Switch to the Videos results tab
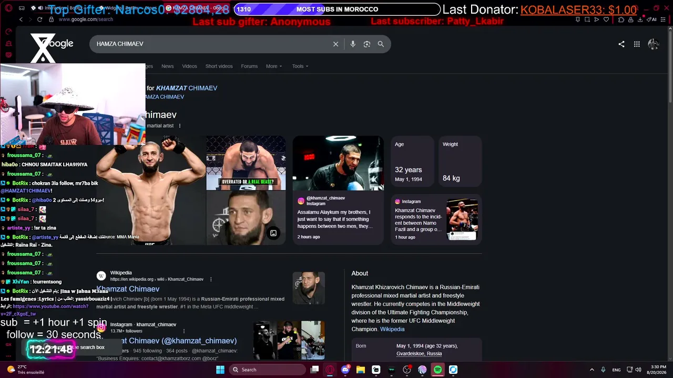This screenshot has width=673, height=378. coord(189,66)
